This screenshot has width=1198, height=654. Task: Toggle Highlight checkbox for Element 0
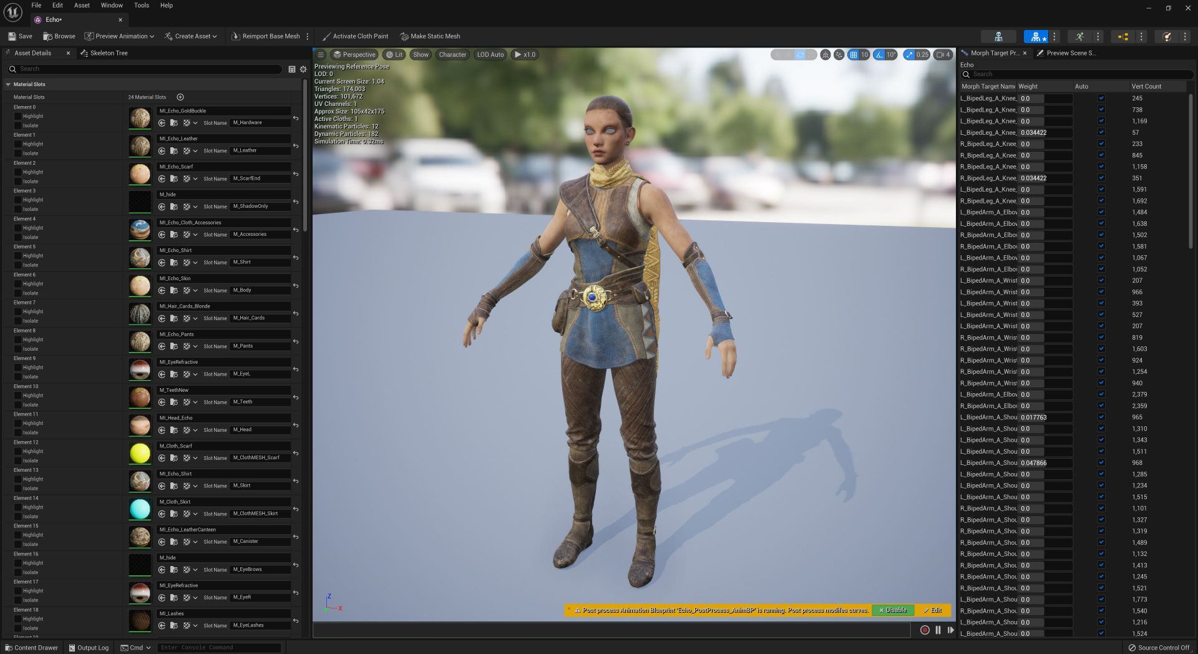pyautogui.click(x=18, y=116)
